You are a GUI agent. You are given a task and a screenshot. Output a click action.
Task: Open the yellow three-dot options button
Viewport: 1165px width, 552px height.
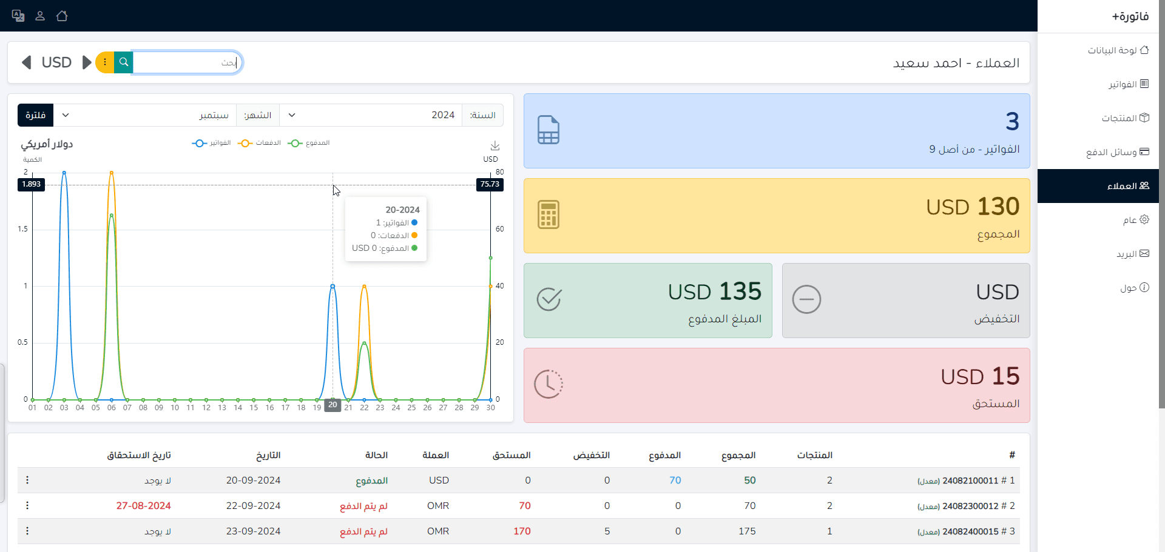click(x=105, y=62)
